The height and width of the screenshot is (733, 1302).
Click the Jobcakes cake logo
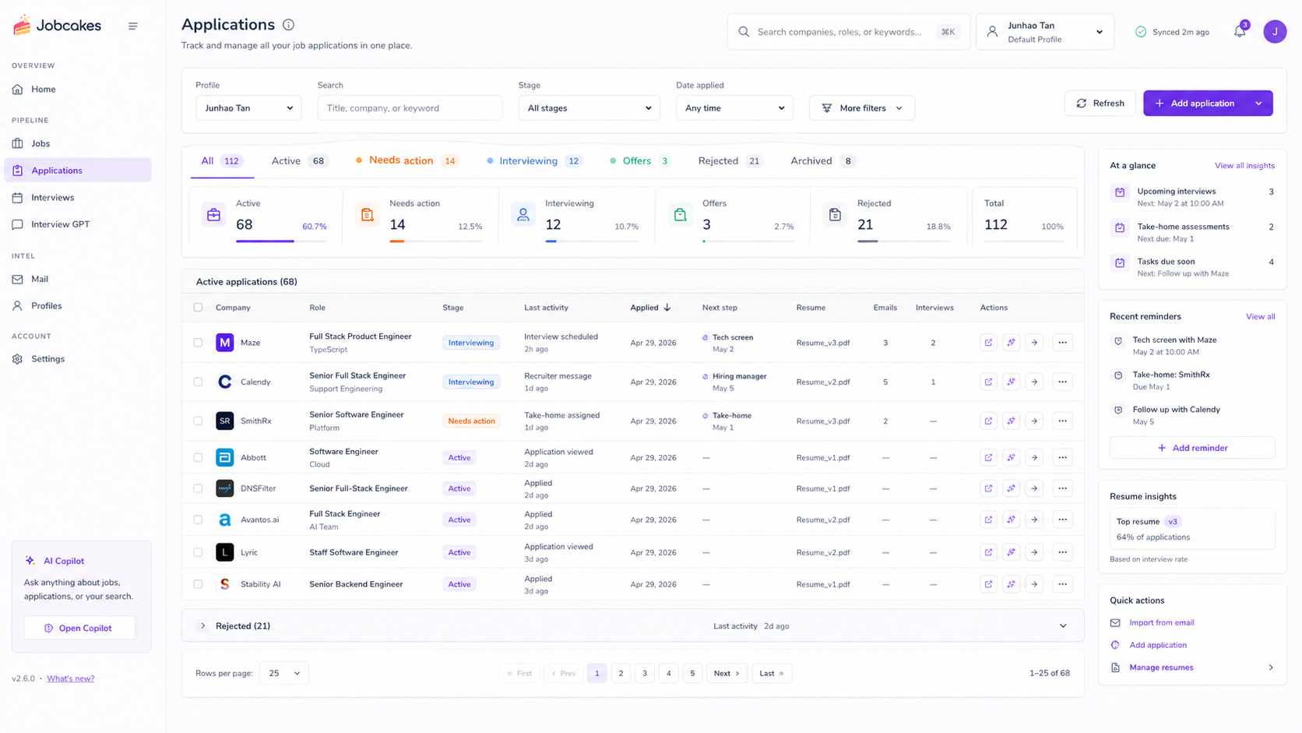point(22,25)
